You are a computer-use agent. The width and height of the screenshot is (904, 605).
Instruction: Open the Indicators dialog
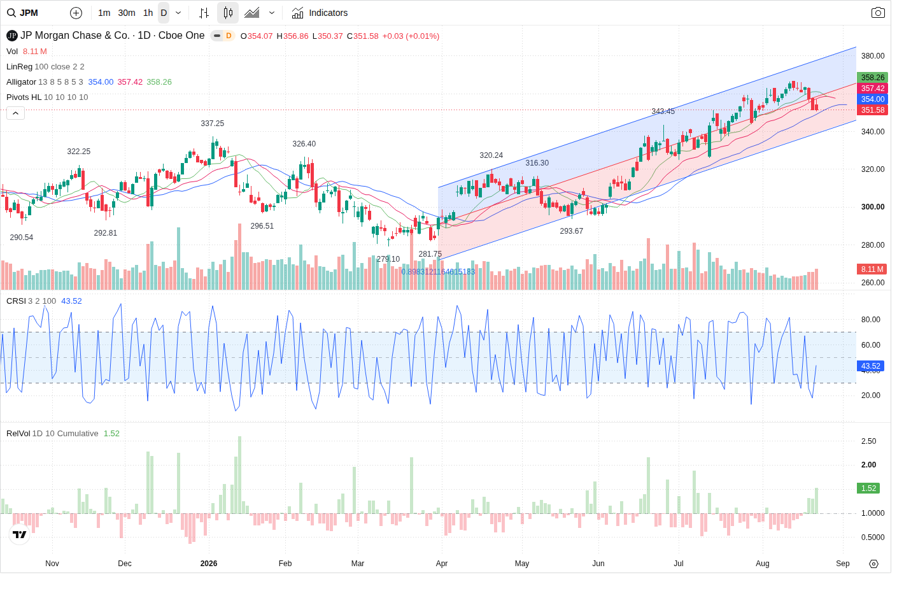coord(320,13)
